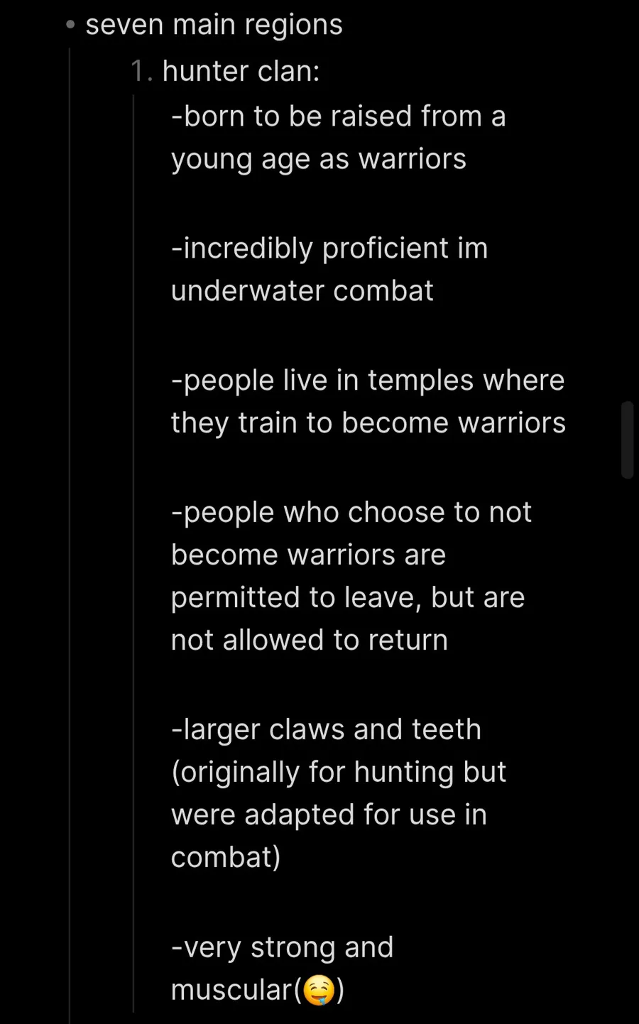The height and width of the screenshot is (1024, 639).
Task: Click the text 'underwater combat'
Action: pyautogui.click(x=302, y=290)
